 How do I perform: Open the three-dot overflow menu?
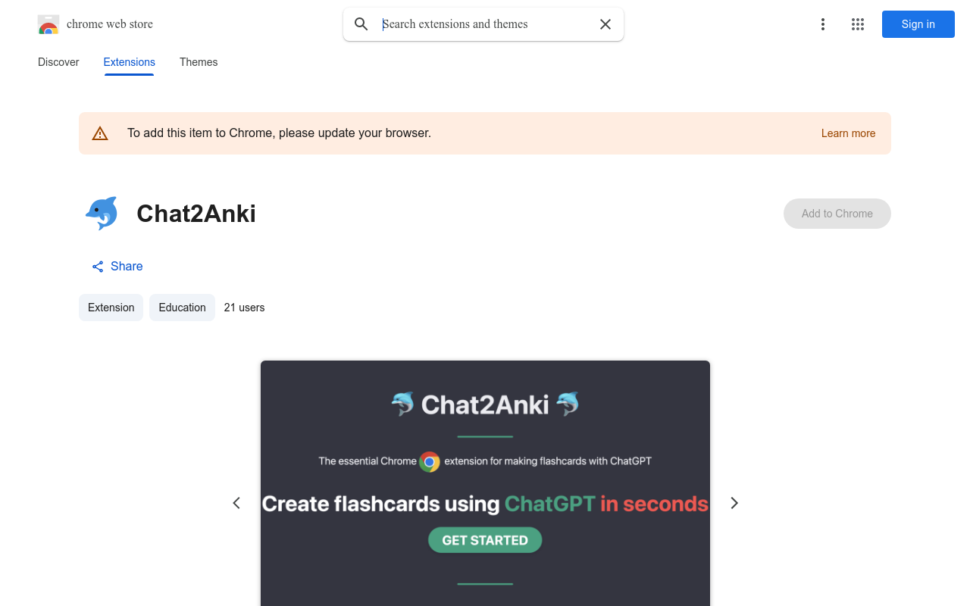coord(823,24)
